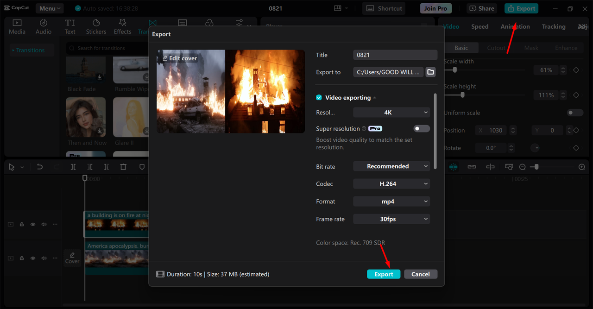Open the Media panel

[x=17, y=27]
